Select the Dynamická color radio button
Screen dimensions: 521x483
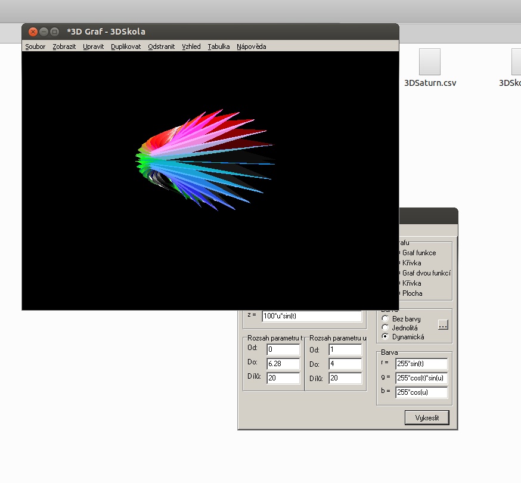[385, 337]
